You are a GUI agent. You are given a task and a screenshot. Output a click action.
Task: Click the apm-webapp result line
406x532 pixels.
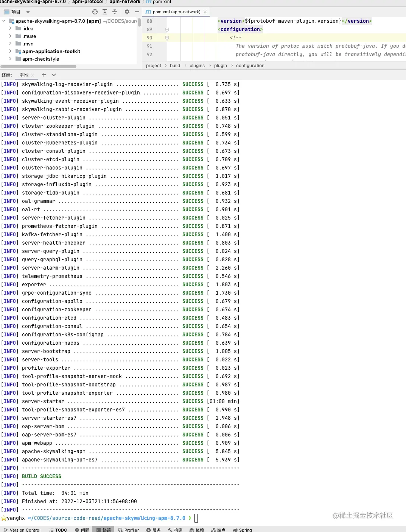[x=120, y=443]
